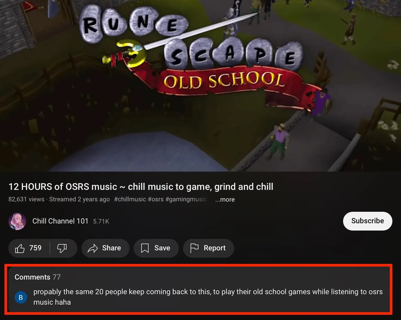Click the Report flag icon
This screenshot has height=320, width=401.
click(x=194, y=248)
